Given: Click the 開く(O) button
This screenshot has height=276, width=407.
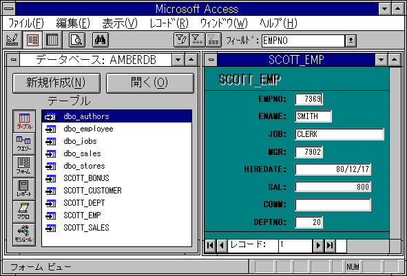Looking at the screenshot, I should [x=149, y=83].
